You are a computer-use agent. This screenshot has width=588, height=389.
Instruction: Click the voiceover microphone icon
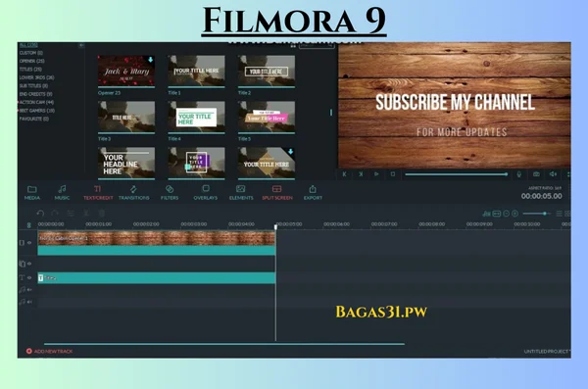[x=519, y=174]
